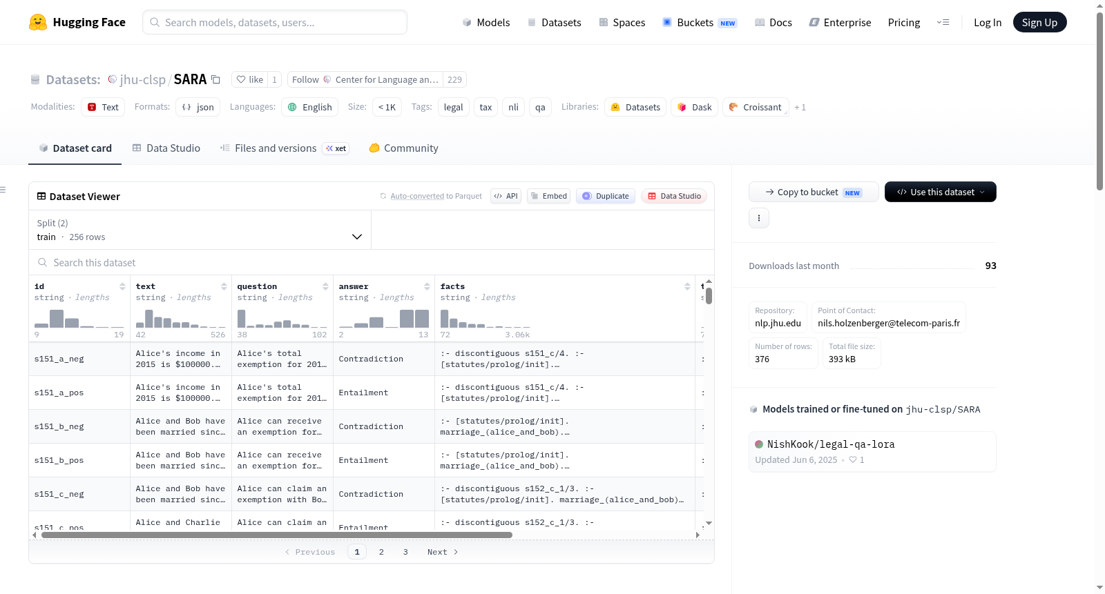Viewport: 1105px width, 594px height.
Task: Expand Use this dataset dropdown
Action: (x=941, y=192)
